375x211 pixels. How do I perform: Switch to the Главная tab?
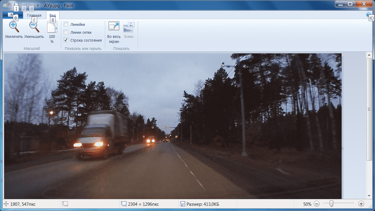click(x=34, y=16)
